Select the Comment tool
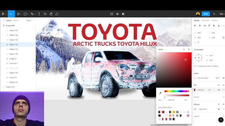 (57, 14)
